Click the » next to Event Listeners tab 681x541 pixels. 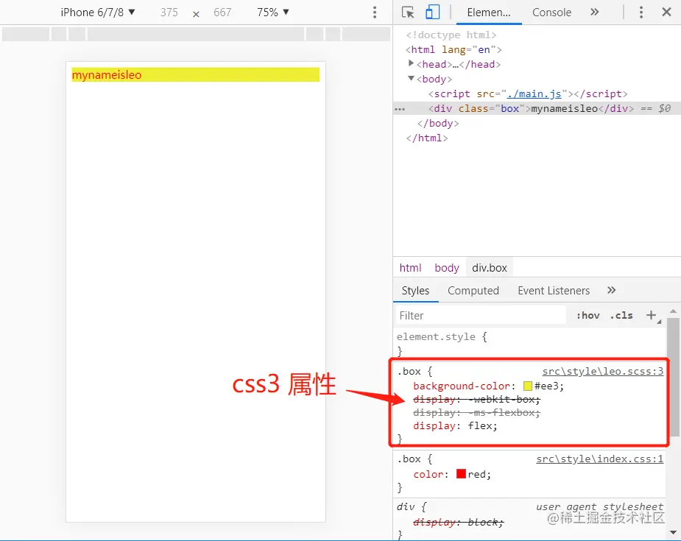[x=611, y=290]
